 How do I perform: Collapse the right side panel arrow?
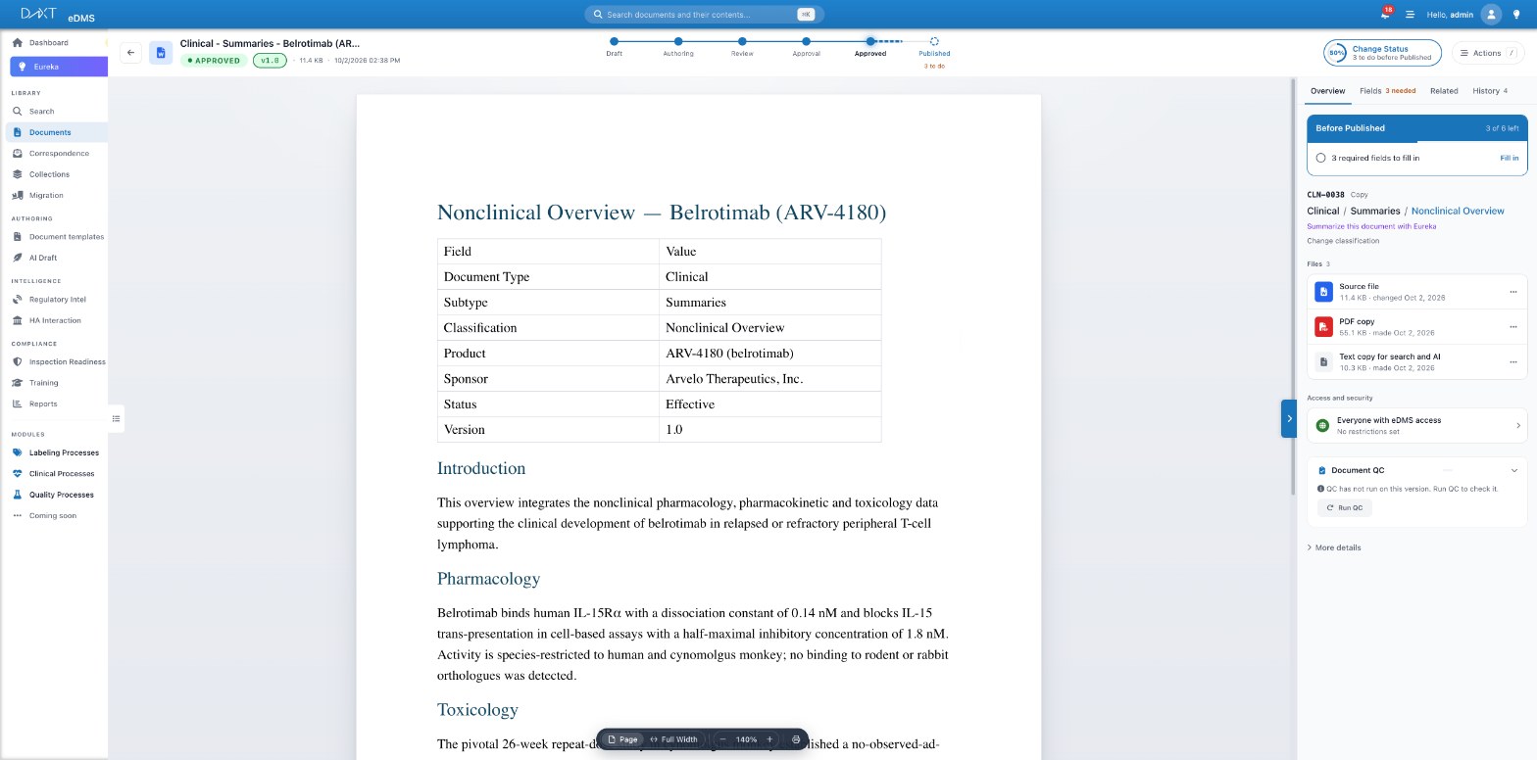1289,418
